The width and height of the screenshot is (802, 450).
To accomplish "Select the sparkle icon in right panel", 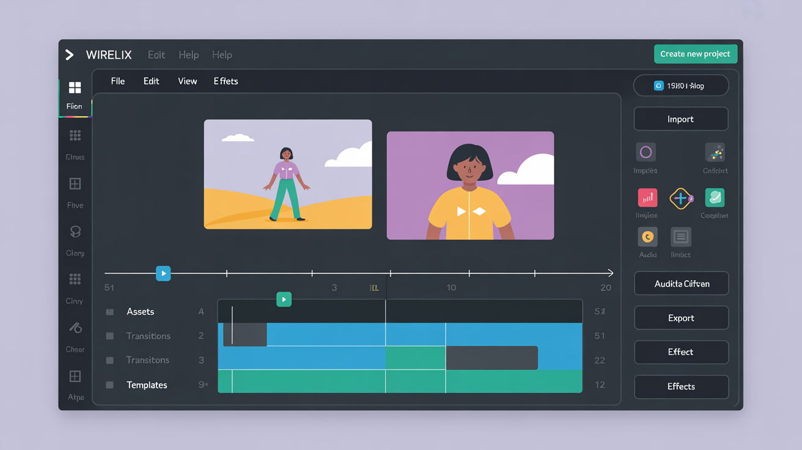I will click(x=715, y=152).
